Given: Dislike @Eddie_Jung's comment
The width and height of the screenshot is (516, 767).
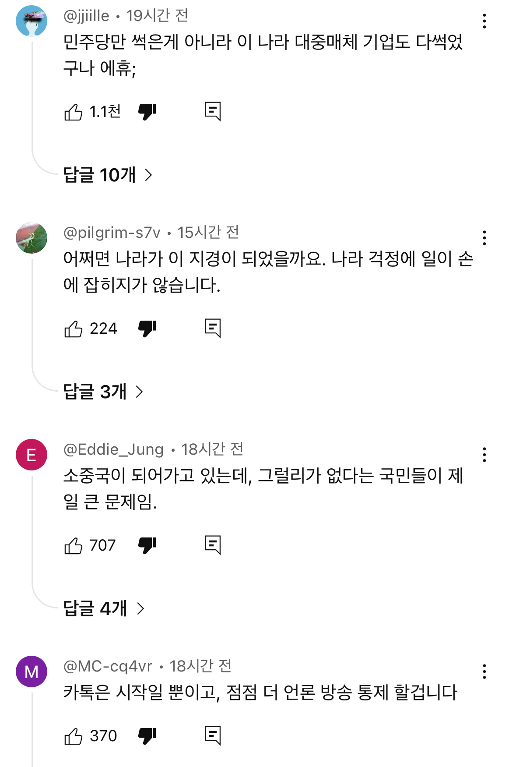Looking at the screenshot, I should pyautogui.click(x=147, y=545).
